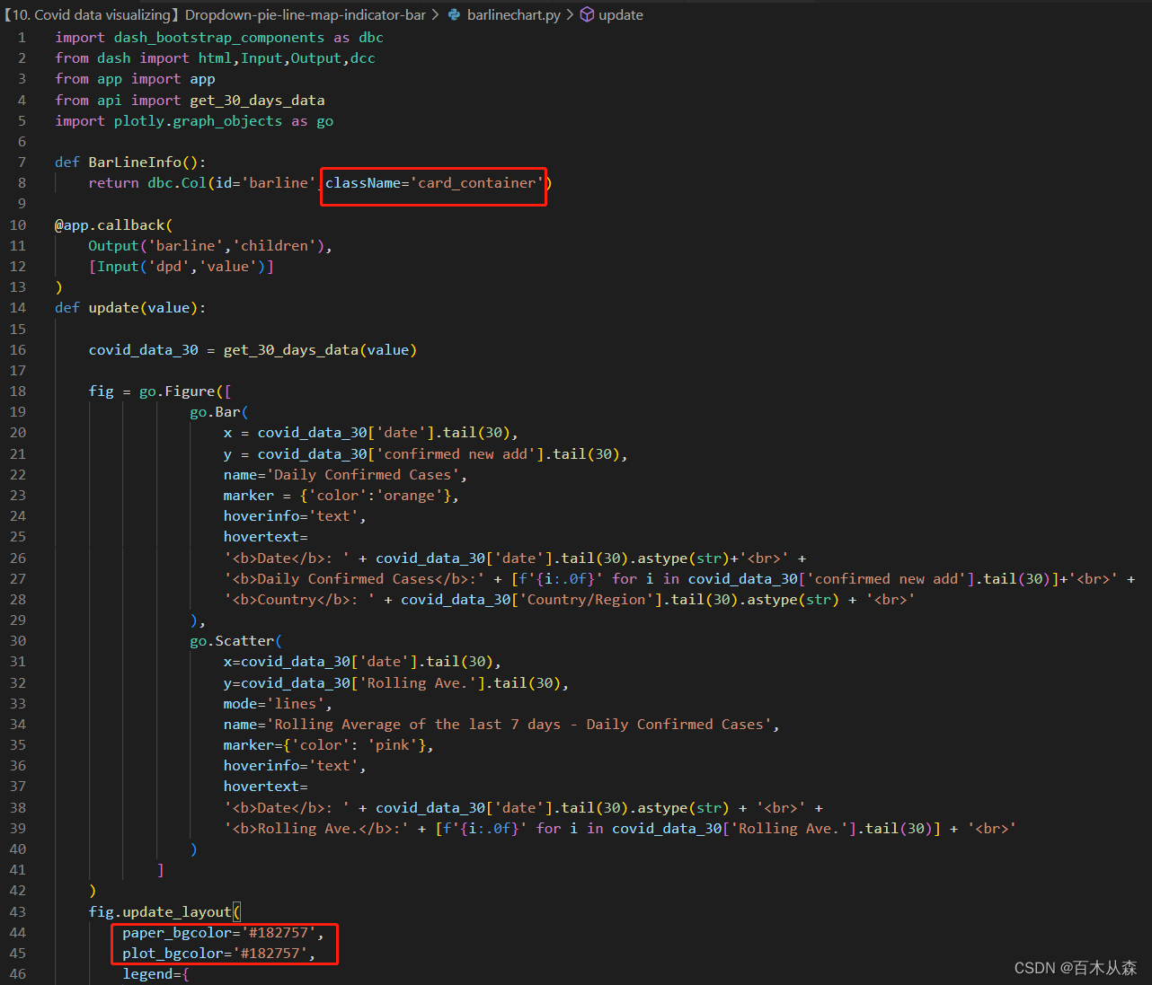
Task: Click 'html,Input,Output,dcc' imports on line 2
Action: pos(287,58)
